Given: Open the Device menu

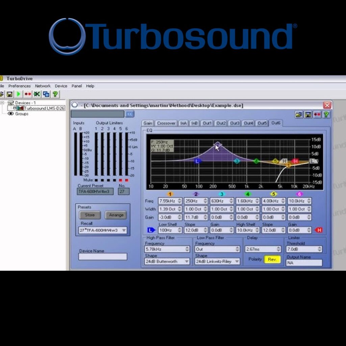Looking at the screenshot, I should click(61, 86).
